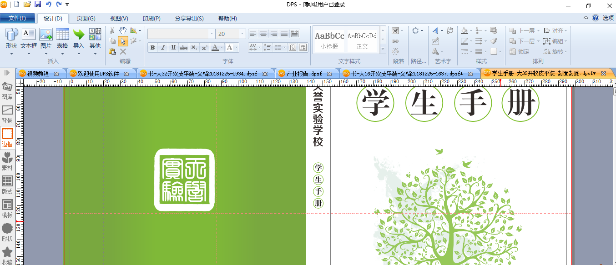
Task: Open 编组 group dropdown
Action: [556, 41]
